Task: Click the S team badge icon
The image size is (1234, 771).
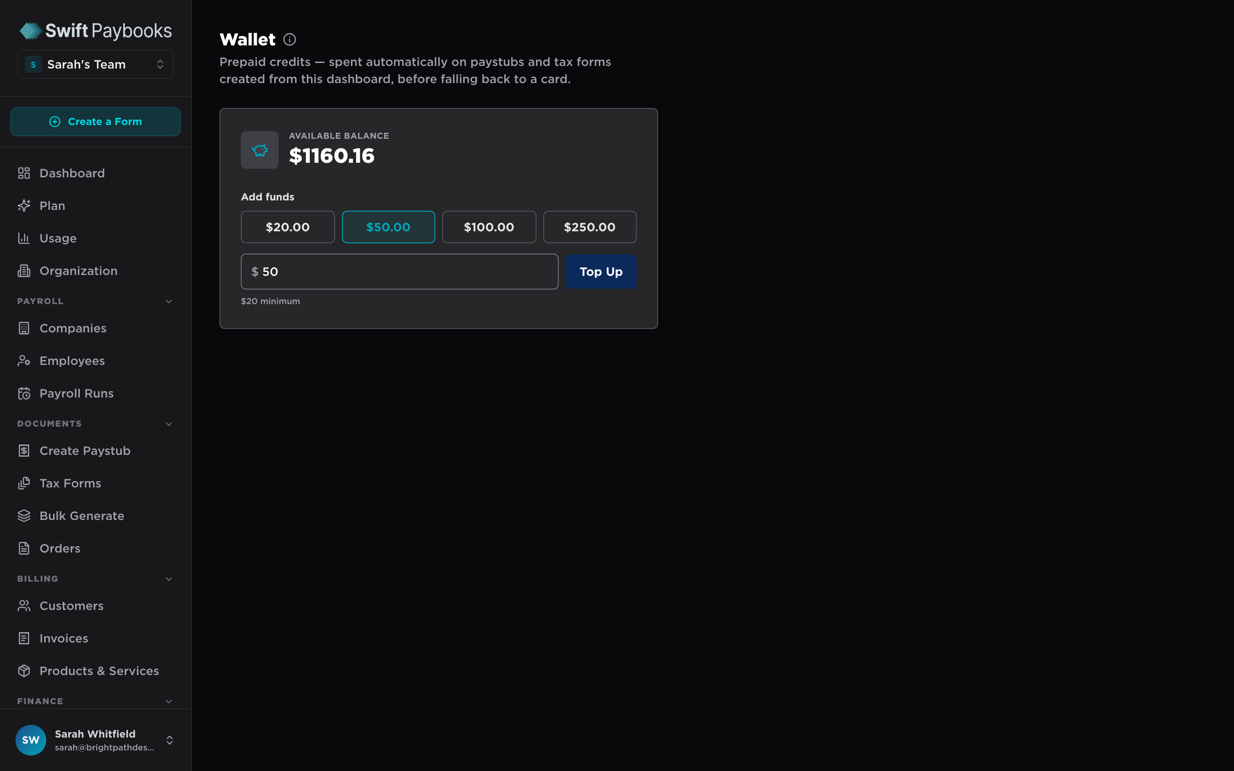Action: pos(34,65)
